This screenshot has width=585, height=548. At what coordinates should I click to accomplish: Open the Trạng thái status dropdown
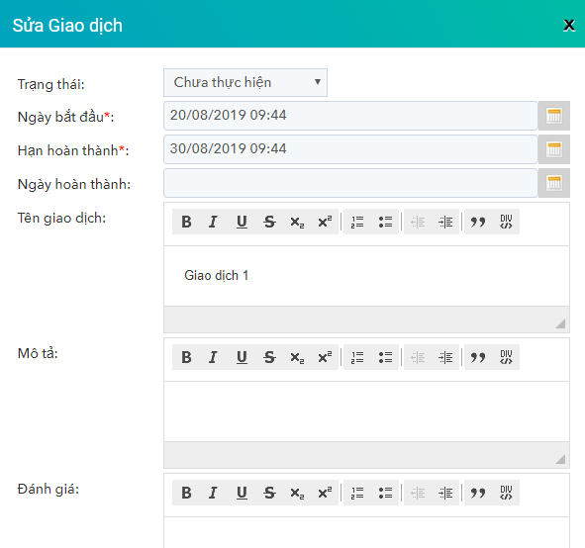click(x=245, y=82)
